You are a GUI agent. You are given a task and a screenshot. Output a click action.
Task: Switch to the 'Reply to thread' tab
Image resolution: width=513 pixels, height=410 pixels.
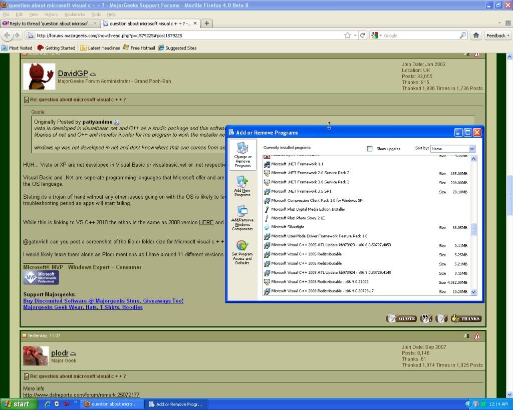[x=49, y=24]
